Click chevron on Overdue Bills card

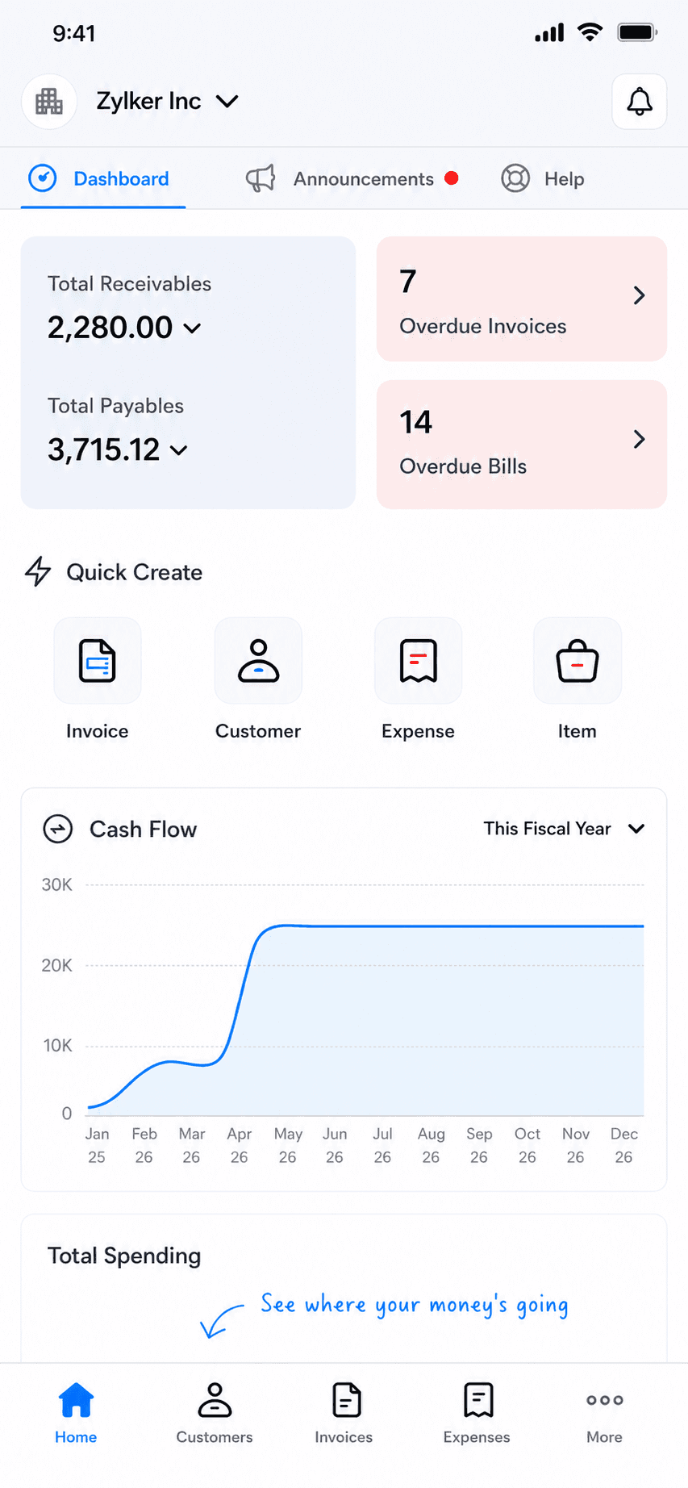(639, 439)
